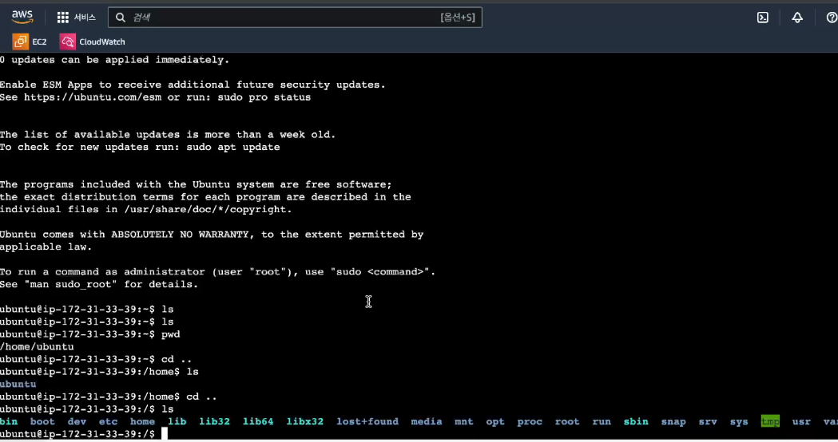The image size is (838, 442).
Task: Open the services grid menu
Action: point(62,18)
